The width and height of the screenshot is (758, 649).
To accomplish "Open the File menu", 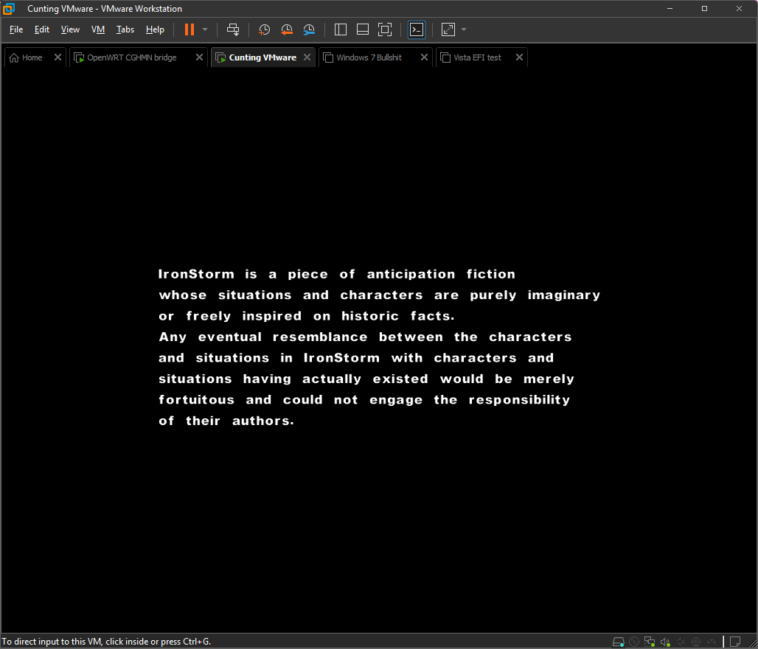I will tap(16, 29).
